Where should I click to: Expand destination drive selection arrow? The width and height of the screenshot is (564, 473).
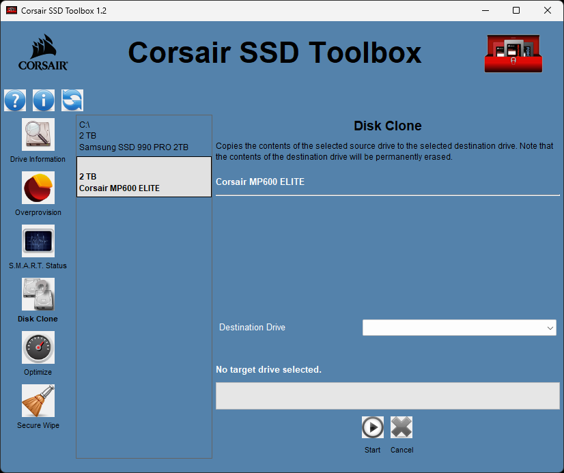coord(550,327)
